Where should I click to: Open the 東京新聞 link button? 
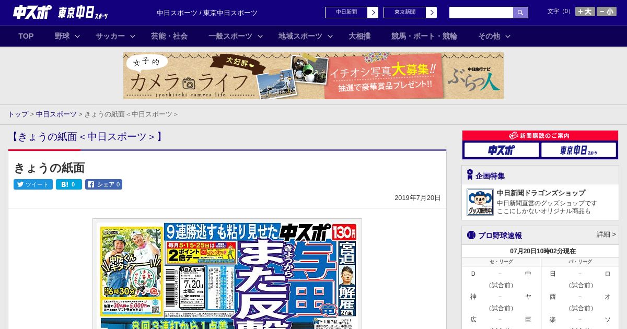(x=404, y=13)
